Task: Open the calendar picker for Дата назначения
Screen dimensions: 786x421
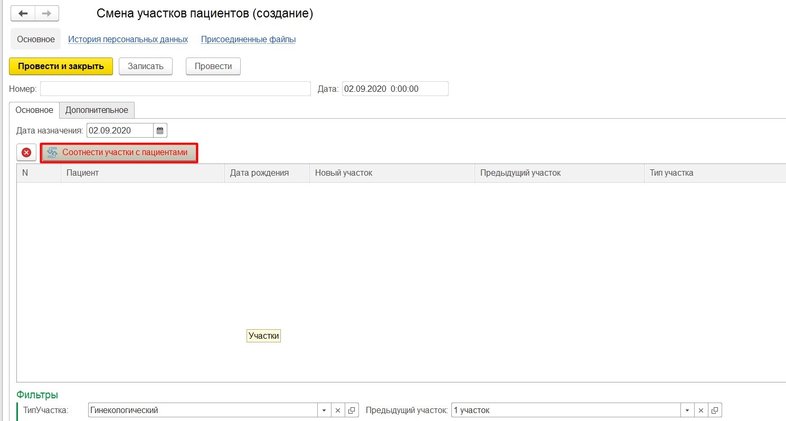Action: click(160, 130)
